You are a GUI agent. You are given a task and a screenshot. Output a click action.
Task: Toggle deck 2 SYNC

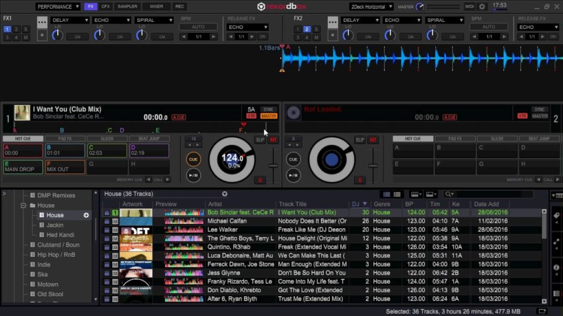coord(539,110)
